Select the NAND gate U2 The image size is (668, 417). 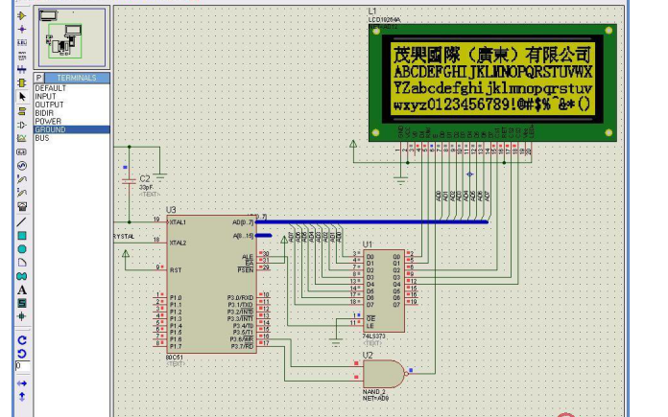pos(383,374)
